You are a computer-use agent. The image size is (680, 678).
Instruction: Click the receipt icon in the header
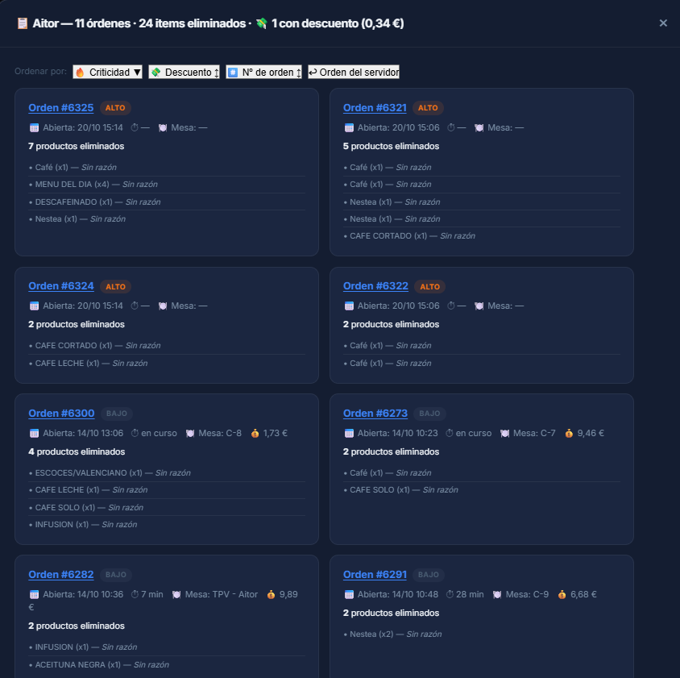point(22,23)
